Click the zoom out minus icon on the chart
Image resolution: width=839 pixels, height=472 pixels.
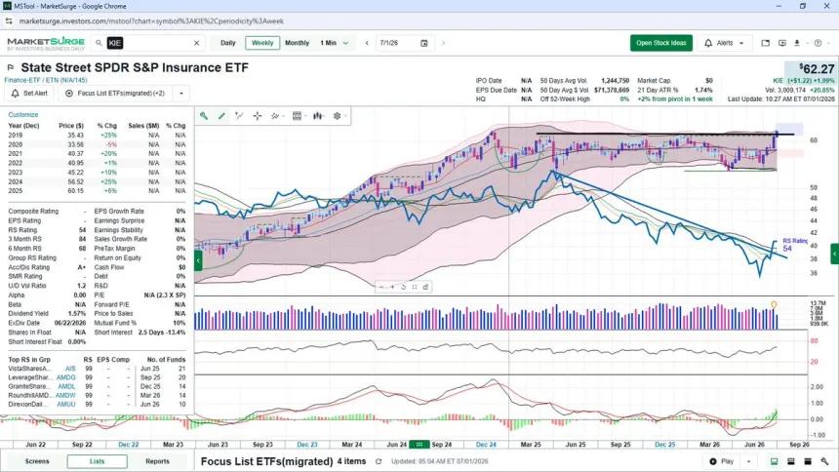pos(381,287)
